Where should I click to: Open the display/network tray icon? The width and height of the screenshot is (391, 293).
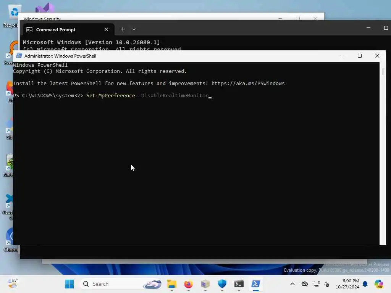click(x=317, y=284)
